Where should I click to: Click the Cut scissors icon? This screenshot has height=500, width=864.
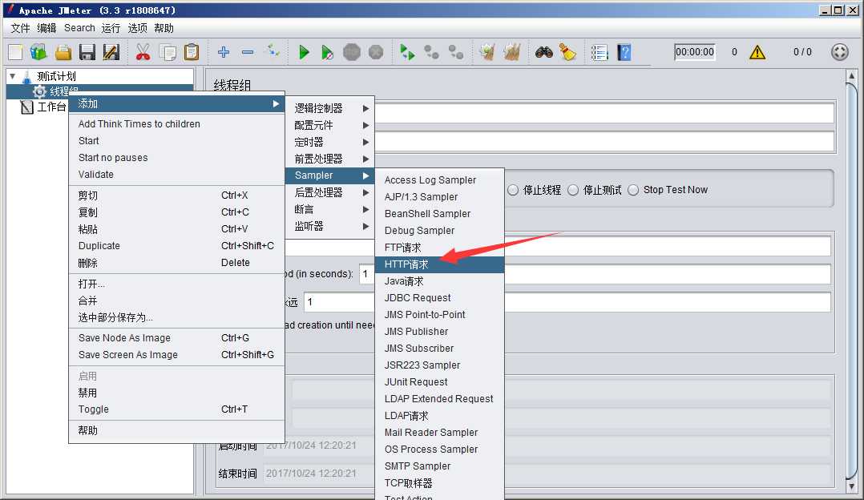click(x=143, y=52)
